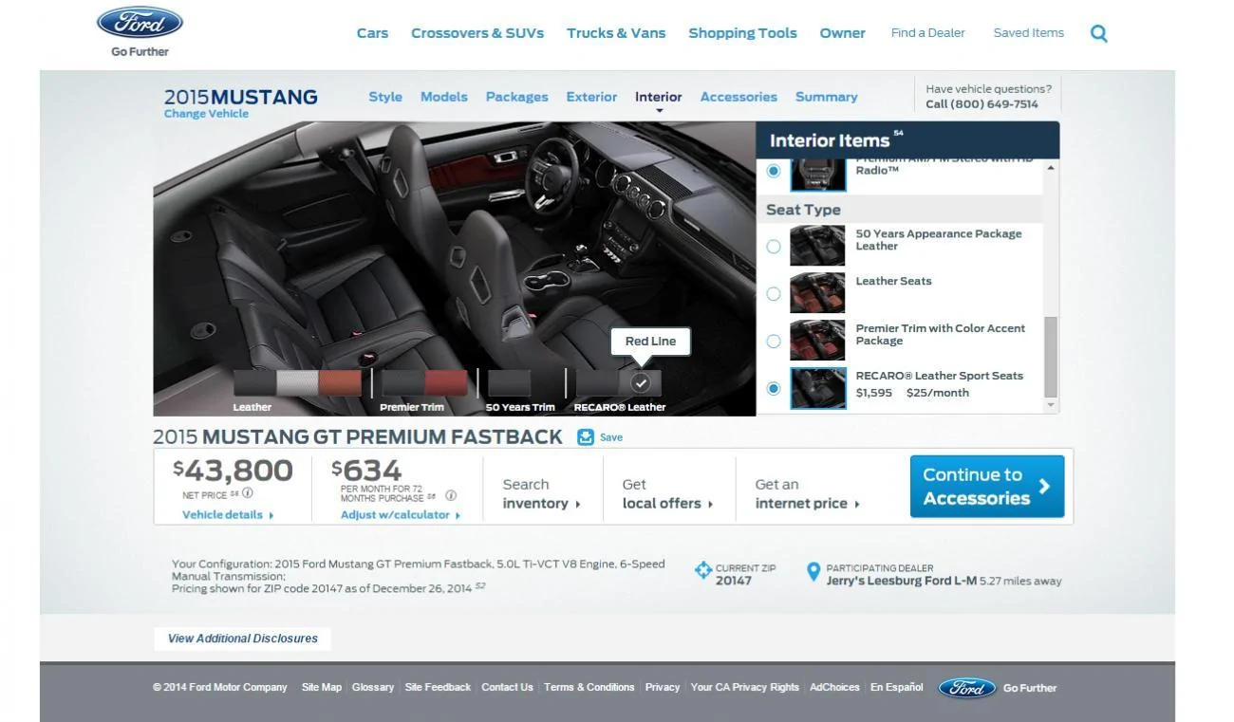Open the site search magnifier icon
The width and height of the screenshot is (1234, 722).
1099,34
